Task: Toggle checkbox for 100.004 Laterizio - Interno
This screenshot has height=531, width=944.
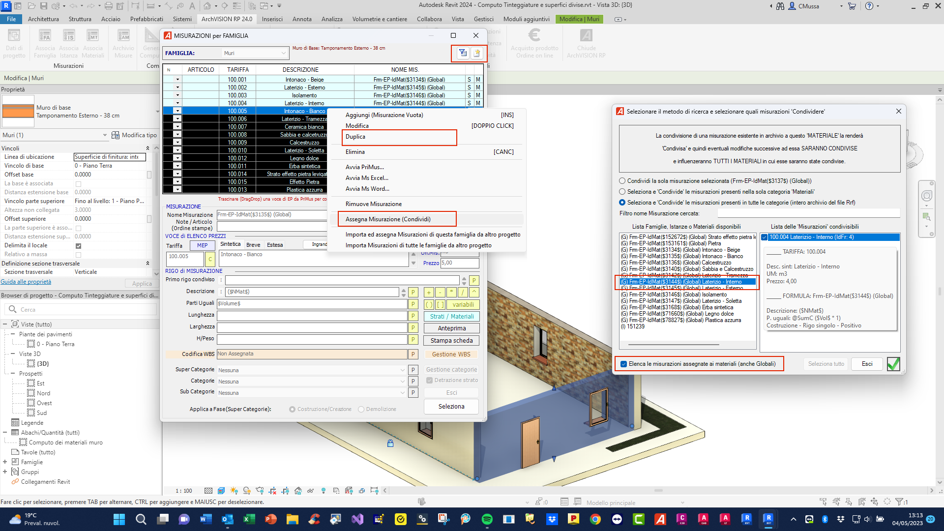Action: click(765, 237)
